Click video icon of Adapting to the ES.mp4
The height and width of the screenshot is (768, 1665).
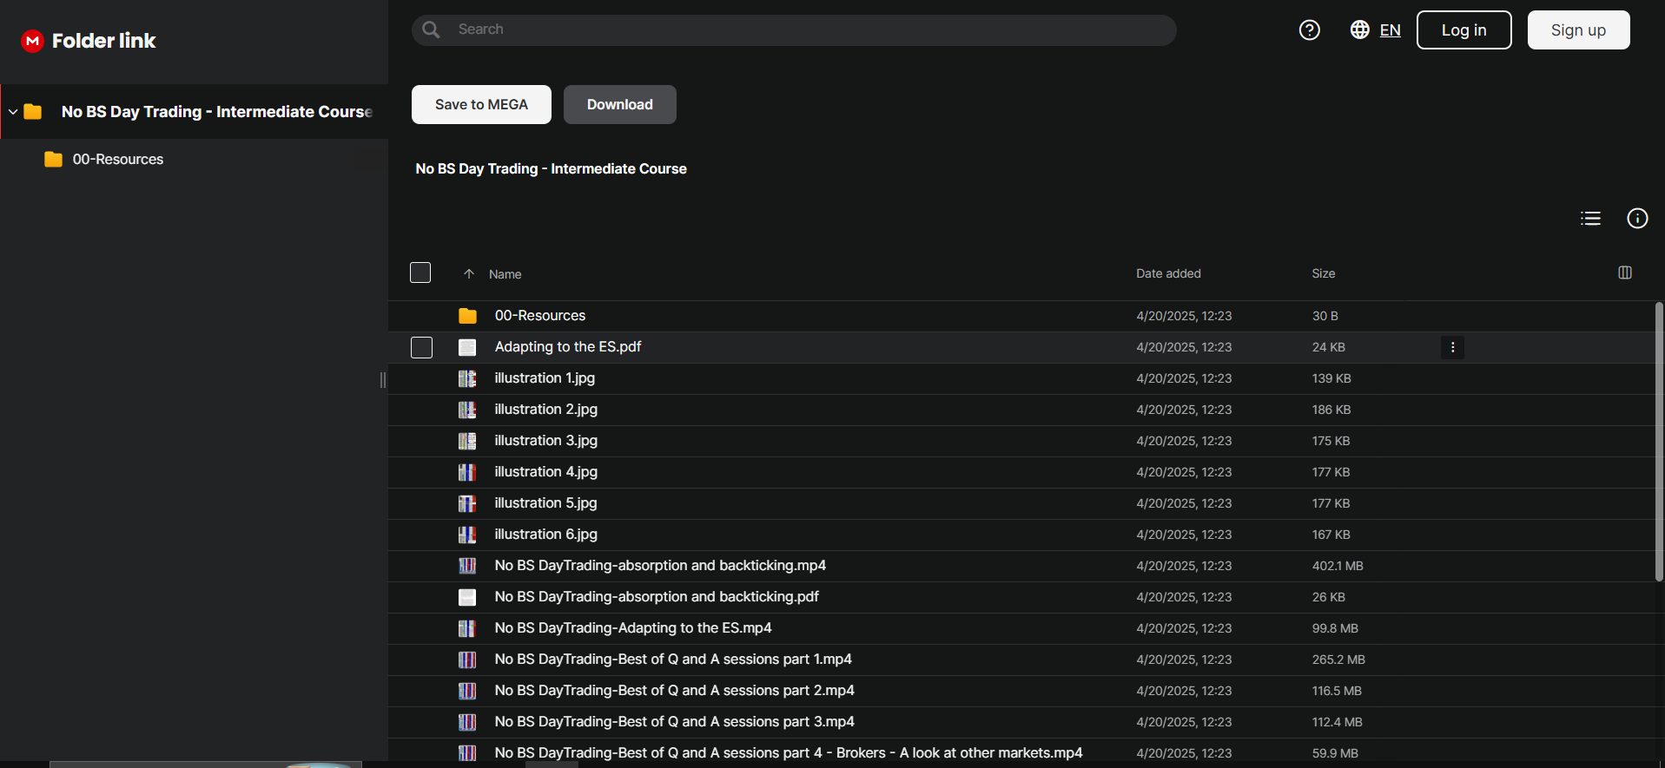coord(467,628)
